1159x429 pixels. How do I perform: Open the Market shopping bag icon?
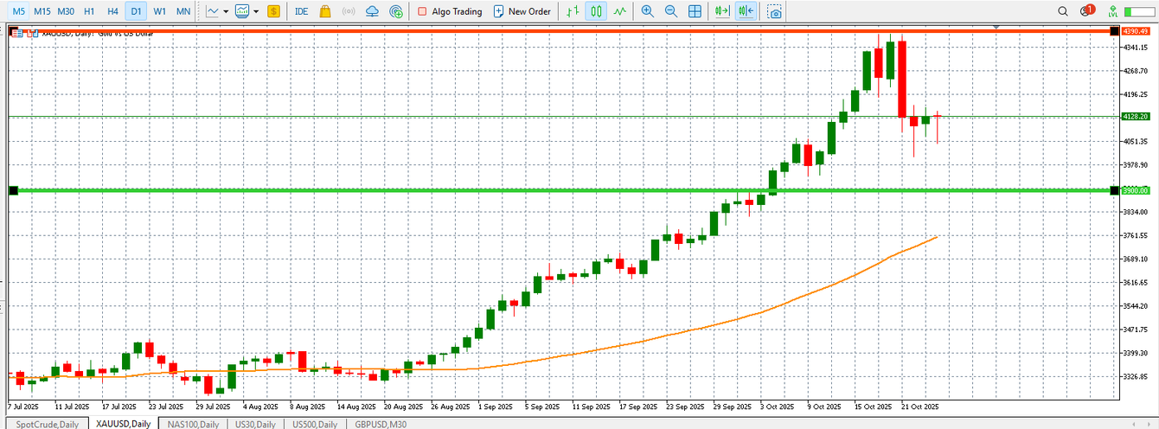point(325,11)
